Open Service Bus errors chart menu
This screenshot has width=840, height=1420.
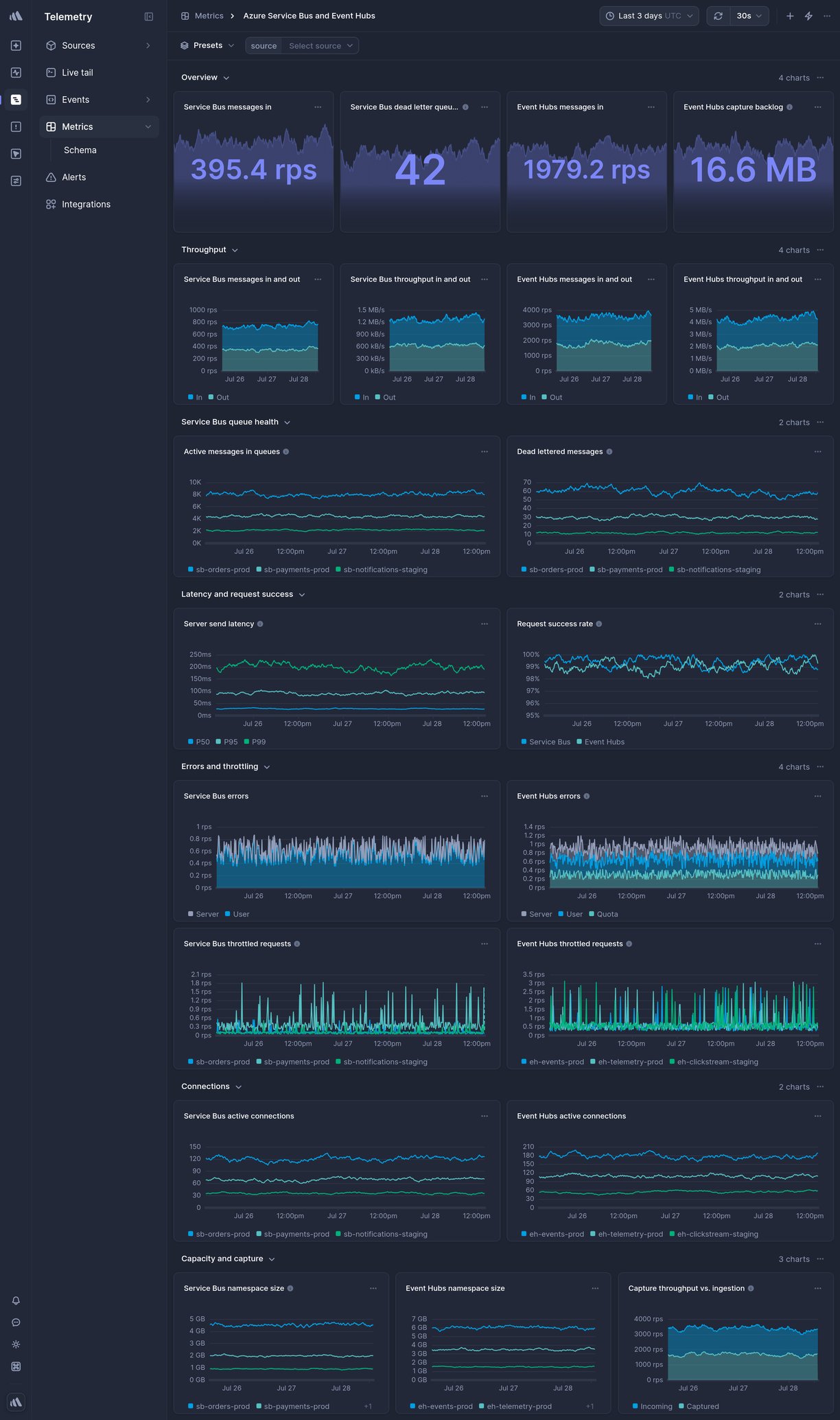(485, 797)
